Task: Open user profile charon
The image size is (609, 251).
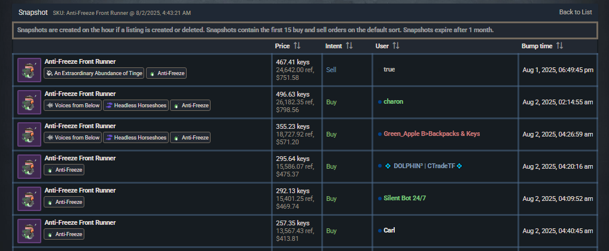Action: pos(393,101)
